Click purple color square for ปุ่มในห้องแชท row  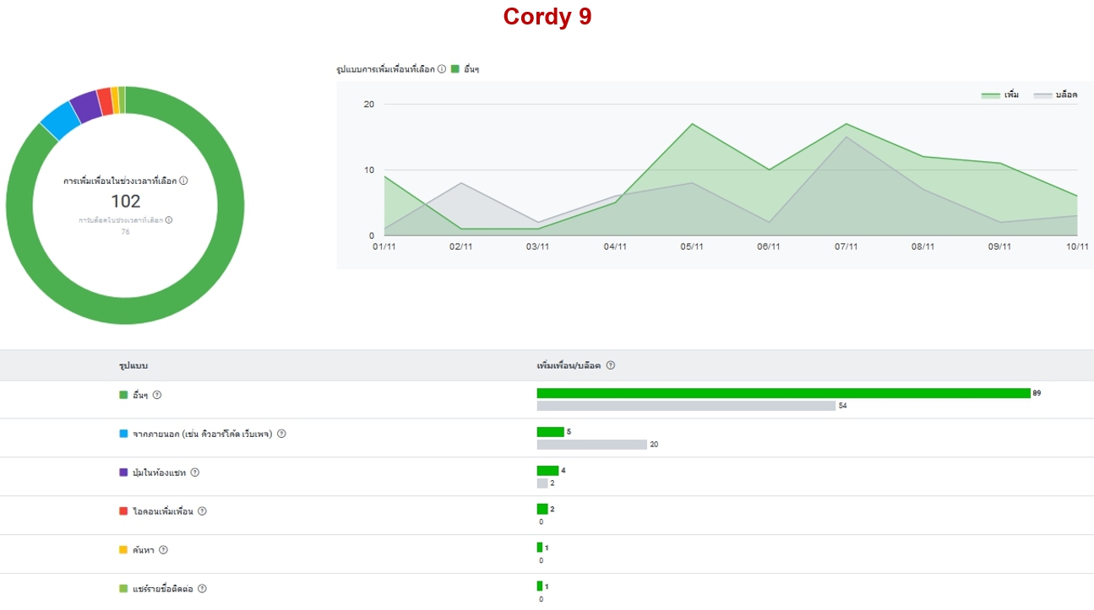coord(123,472)
